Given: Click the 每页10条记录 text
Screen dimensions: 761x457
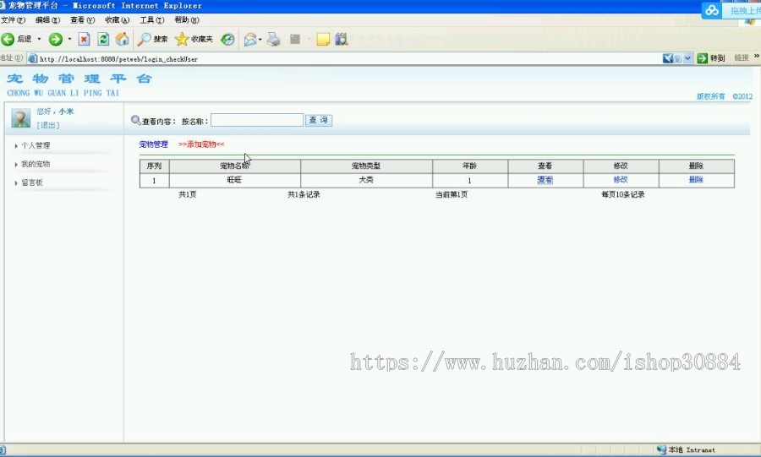Looking at the screenshot, I should pyautogui.click(x=623, y=194).
